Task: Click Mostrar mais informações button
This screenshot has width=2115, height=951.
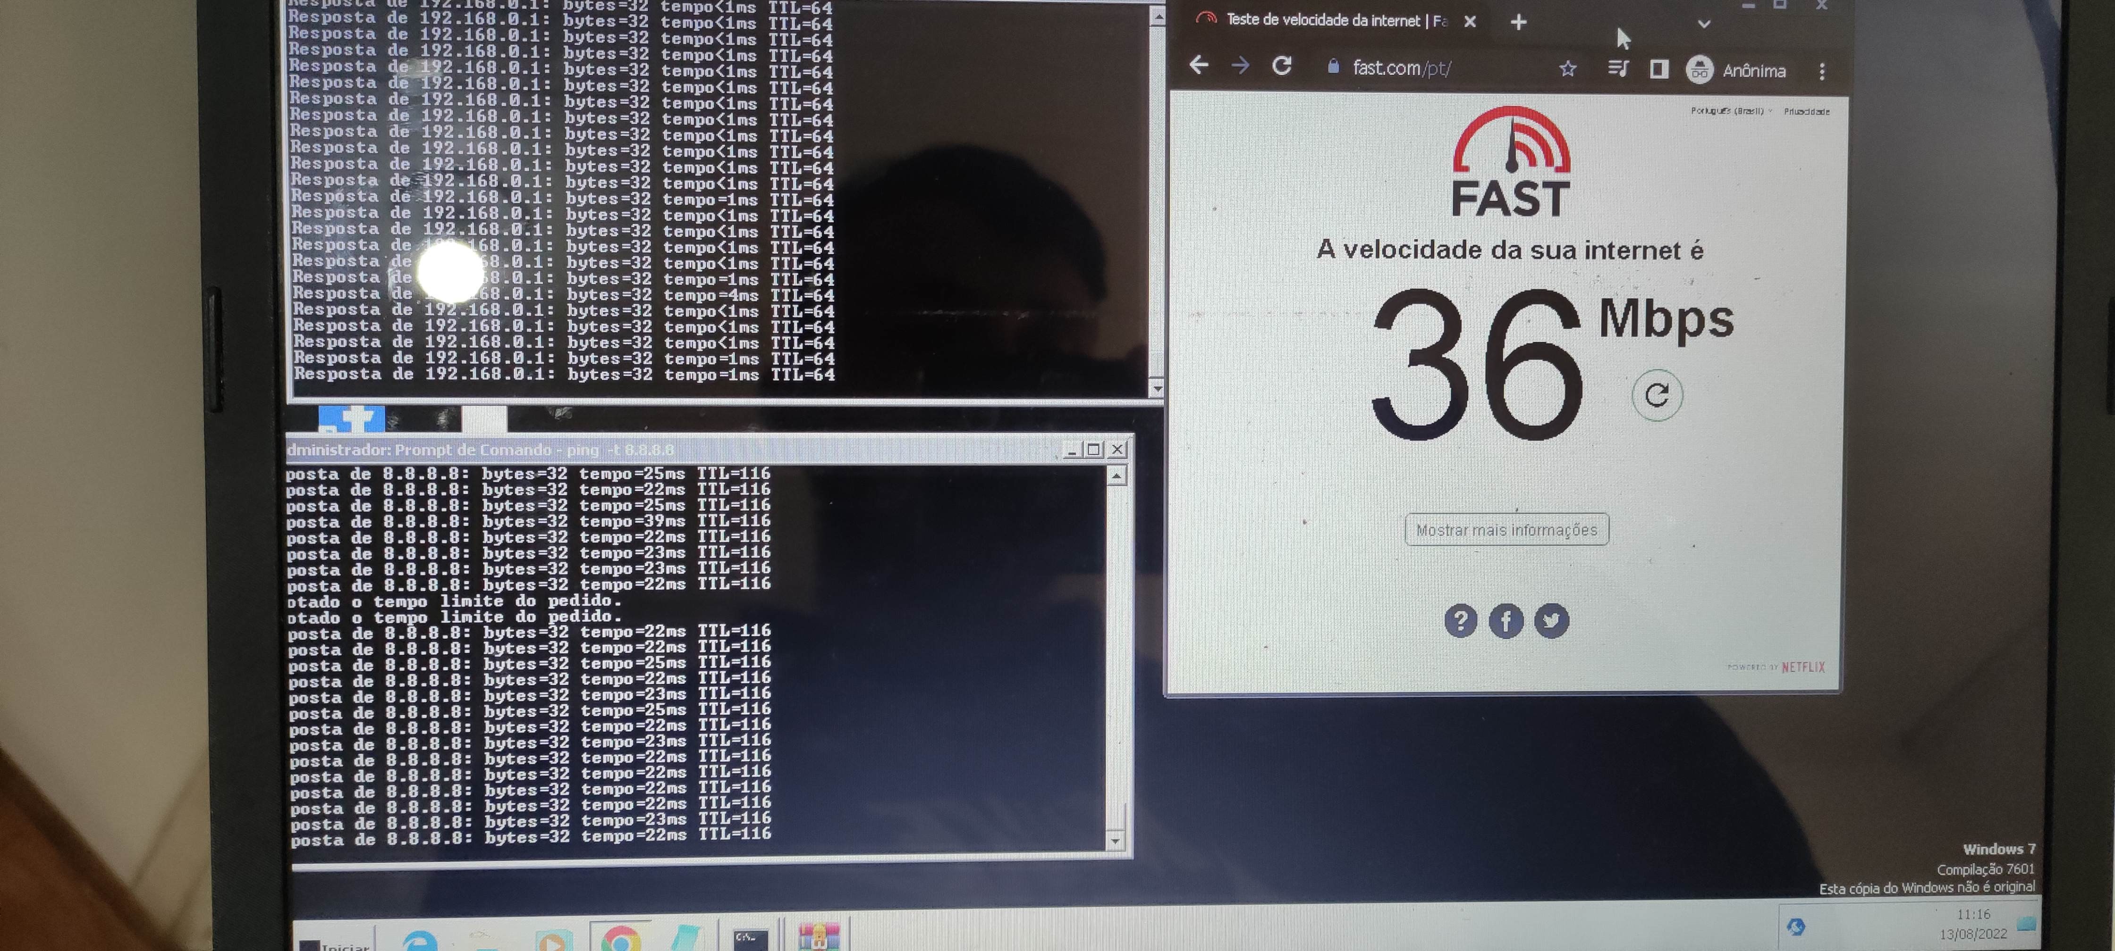Action: click(1506, 530)
